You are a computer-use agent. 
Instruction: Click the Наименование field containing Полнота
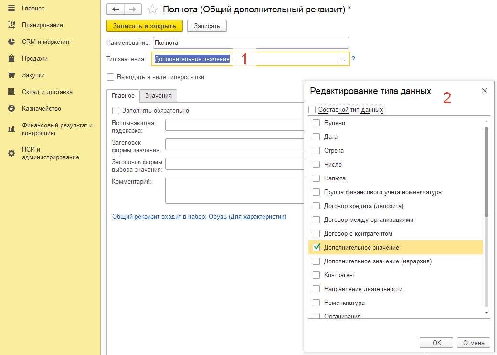coord(251,43)
